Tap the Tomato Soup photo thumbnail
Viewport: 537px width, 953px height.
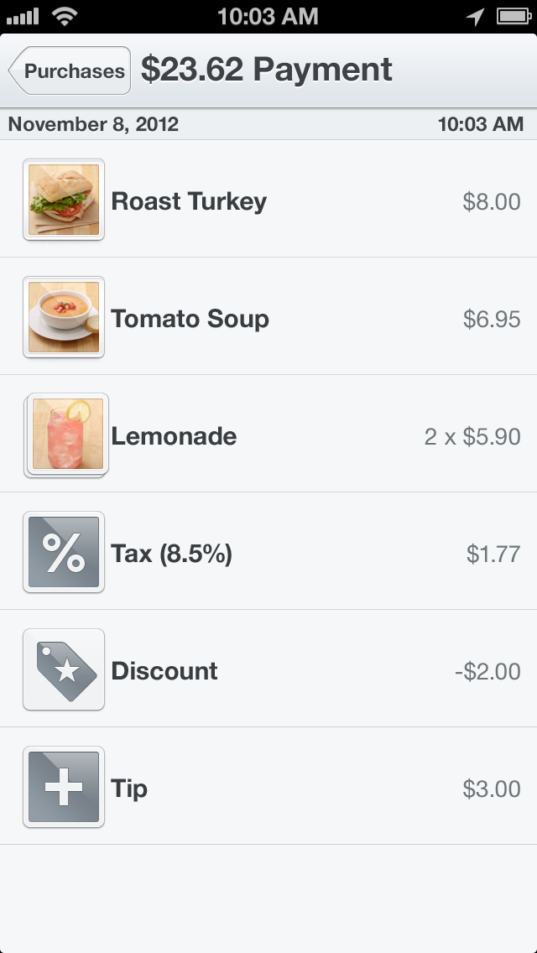(64, 317)
